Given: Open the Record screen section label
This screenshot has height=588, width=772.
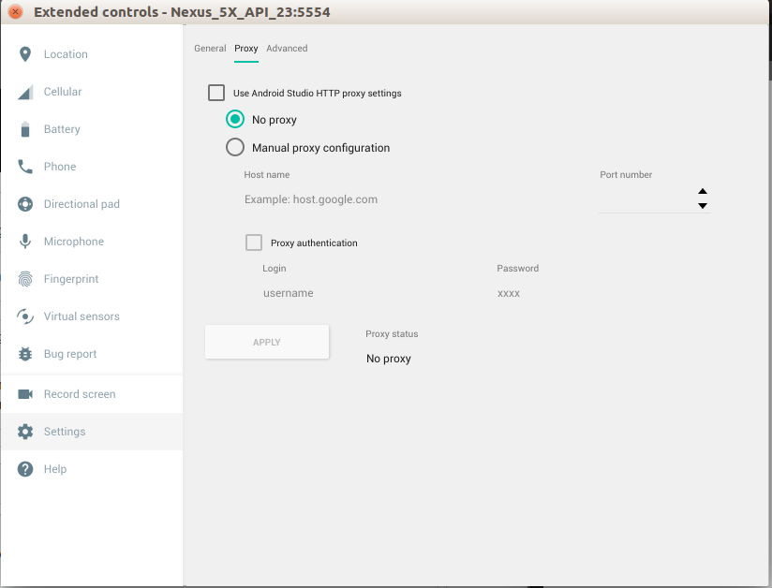Looking at the screenshot, I should click(x=80, y=394).
